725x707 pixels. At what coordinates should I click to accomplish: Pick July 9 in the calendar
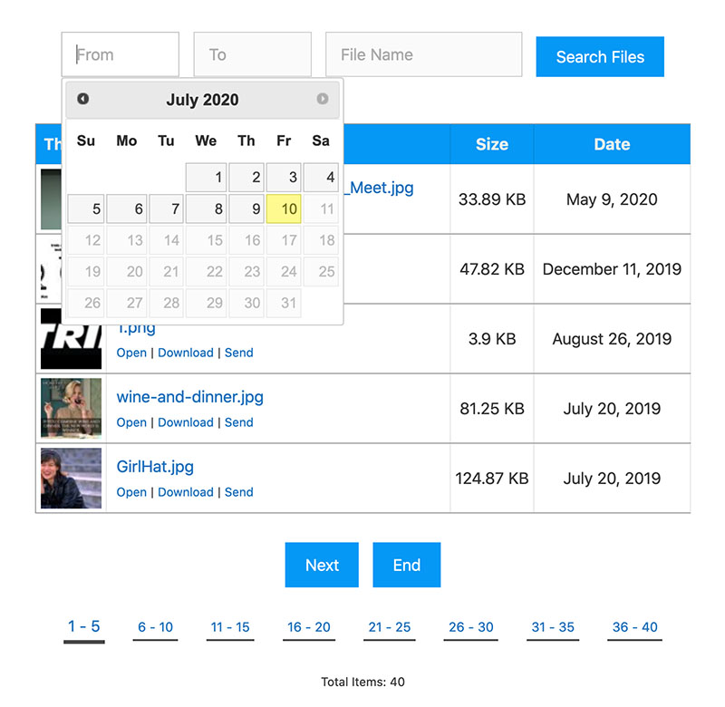246,209
